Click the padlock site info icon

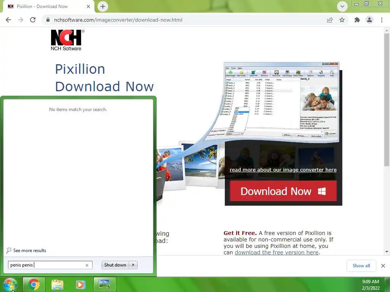[48, 20]
